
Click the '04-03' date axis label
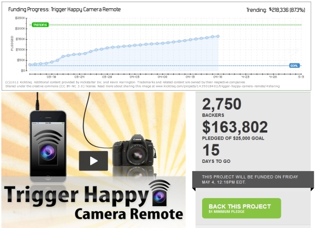coord(134,77)
